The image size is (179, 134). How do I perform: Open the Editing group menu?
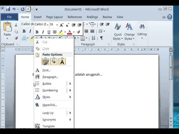(x=142, y=31)
